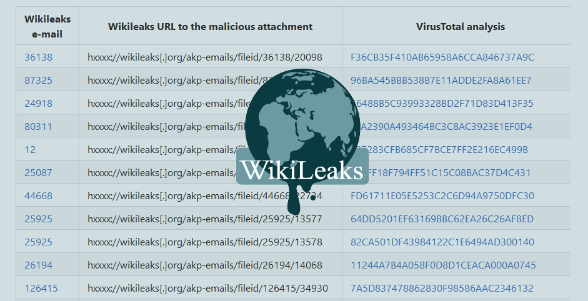Open e-mail link 25087
The width and height of the screenshot is (588, 301).
click(x=38, y=173)
